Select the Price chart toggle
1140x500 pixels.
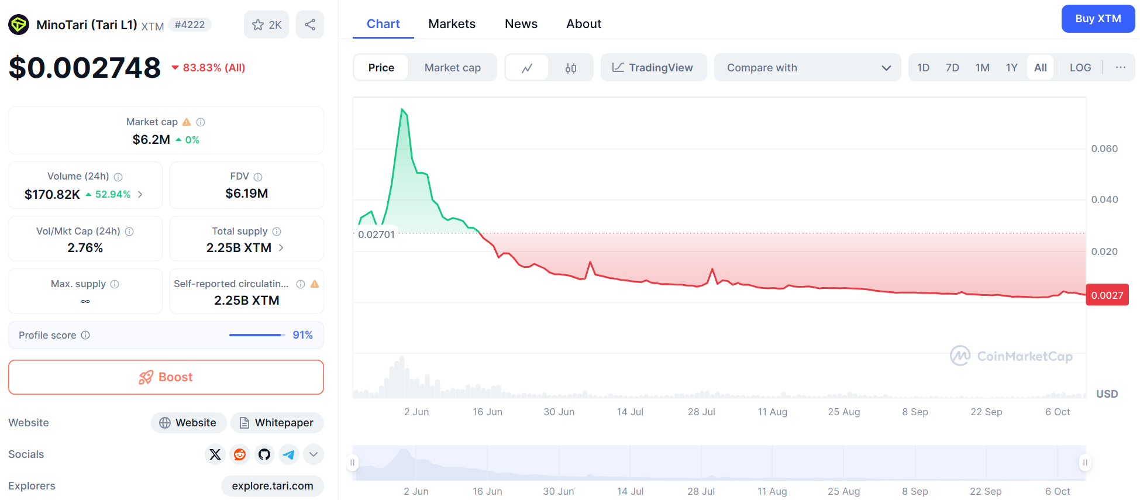381,68
